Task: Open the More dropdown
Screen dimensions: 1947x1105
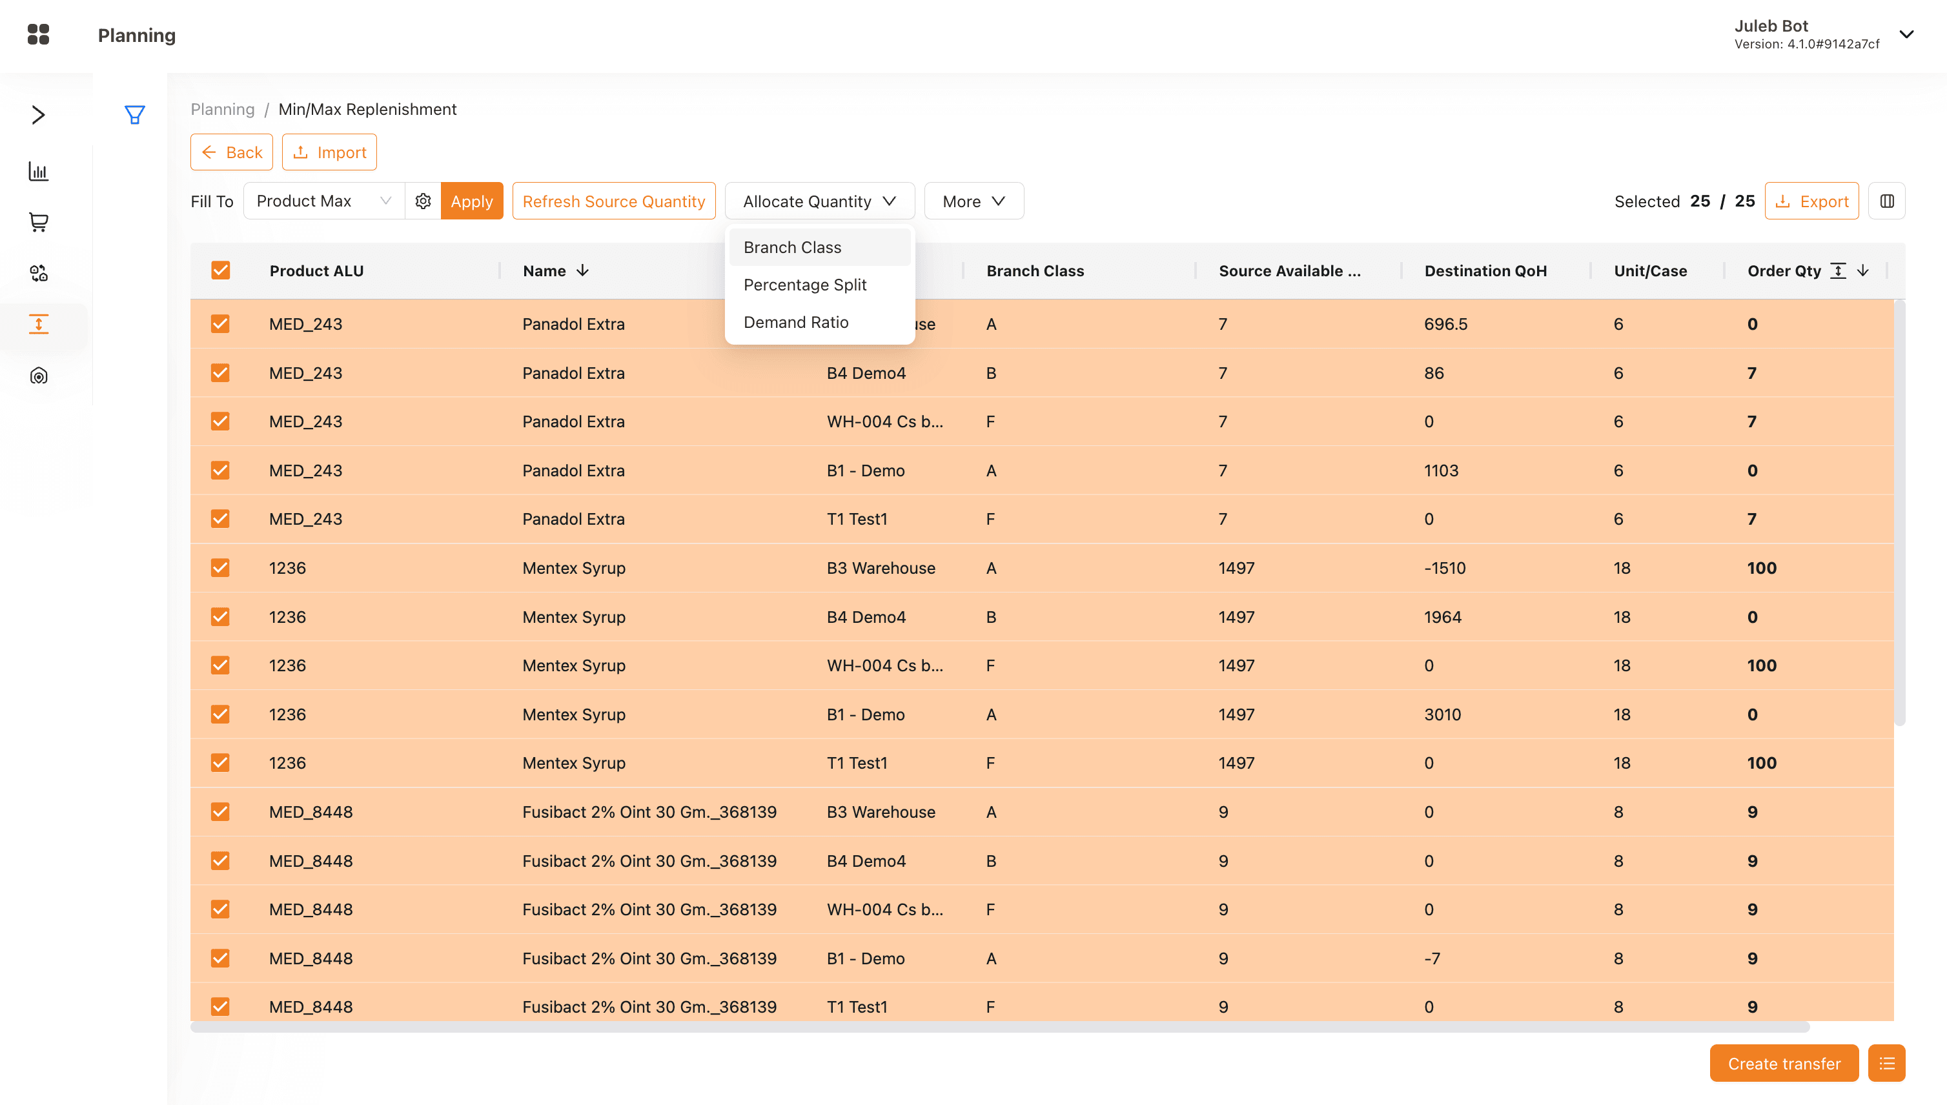Action: pyautogui.click(x=974, y=201)
